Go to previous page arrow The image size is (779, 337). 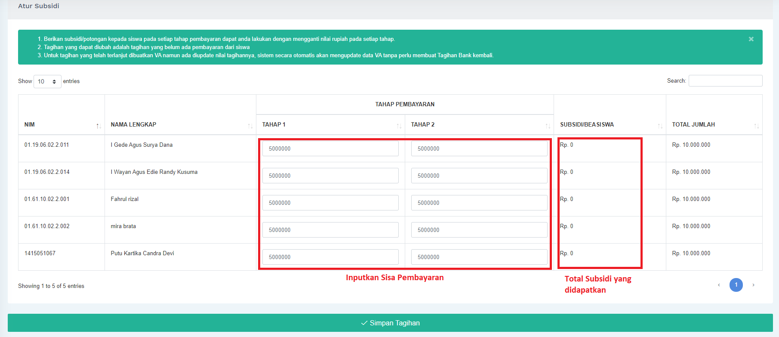[x=719, y=285]
